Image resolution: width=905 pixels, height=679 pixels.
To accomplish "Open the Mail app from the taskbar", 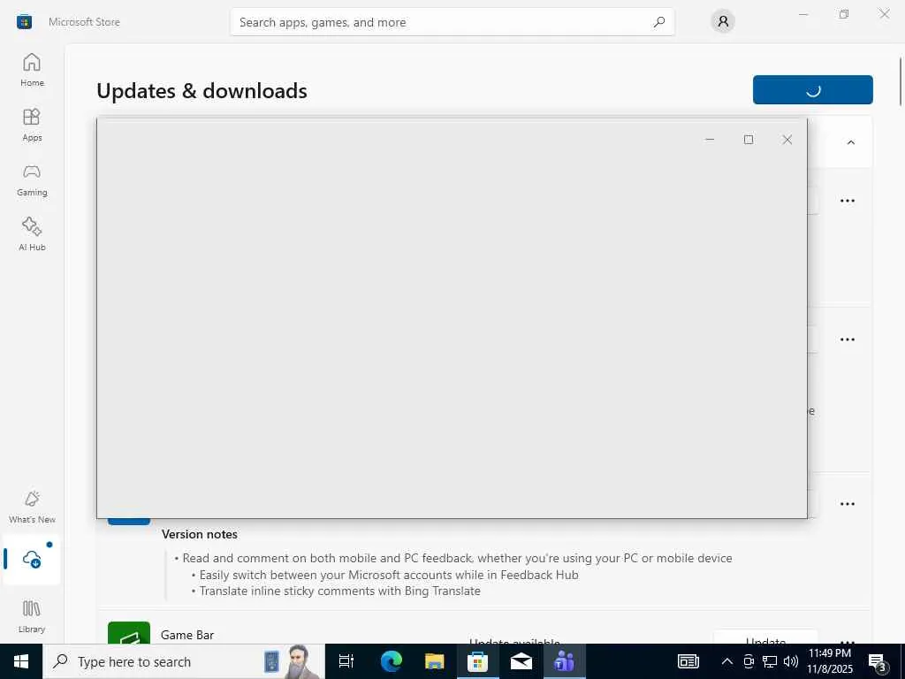I will tap(521, 661).
